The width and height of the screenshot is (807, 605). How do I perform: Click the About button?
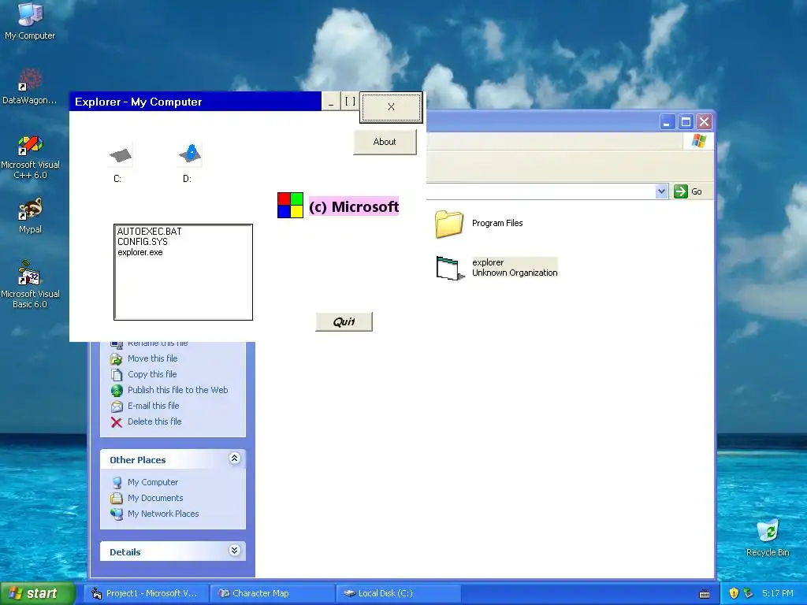[385, 142]
